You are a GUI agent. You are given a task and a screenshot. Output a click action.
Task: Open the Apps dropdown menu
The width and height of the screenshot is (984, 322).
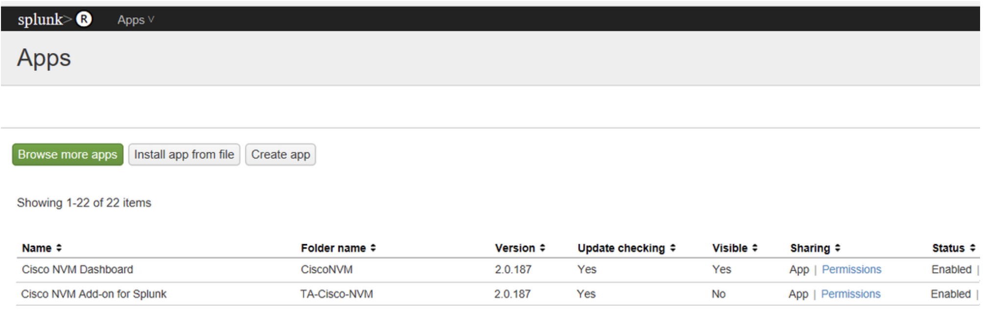[x=136, y=20]
